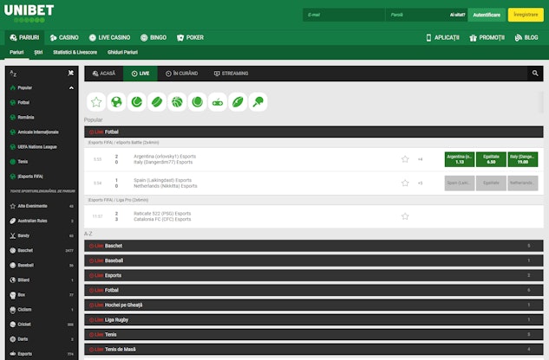Viewport: 549px width, 360px height.
Task: Click the Unibet logo
Action: (29, 13)
